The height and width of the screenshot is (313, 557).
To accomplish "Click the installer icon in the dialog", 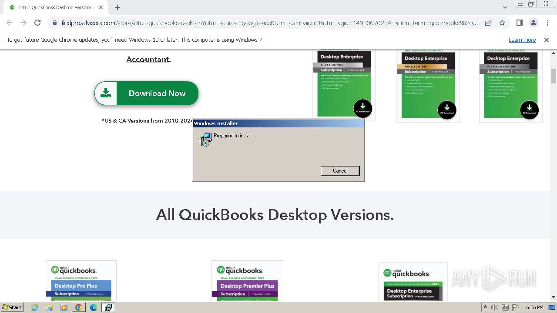I will click(205, 139).
